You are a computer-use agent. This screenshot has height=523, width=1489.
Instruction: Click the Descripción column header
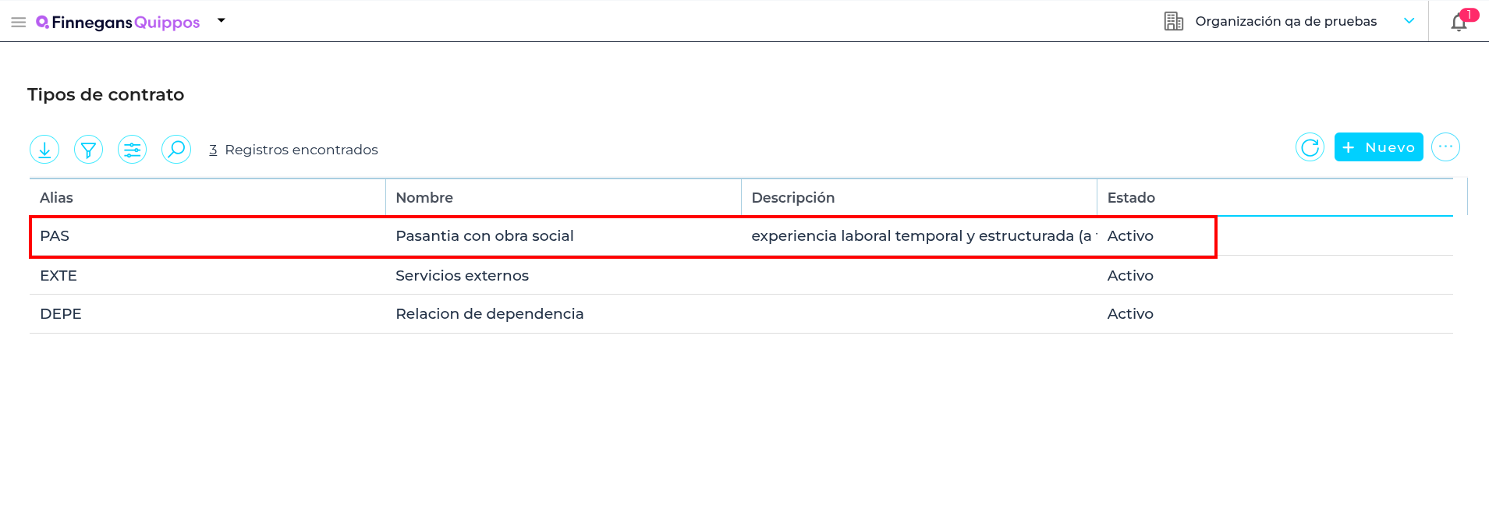click(792, 198)
